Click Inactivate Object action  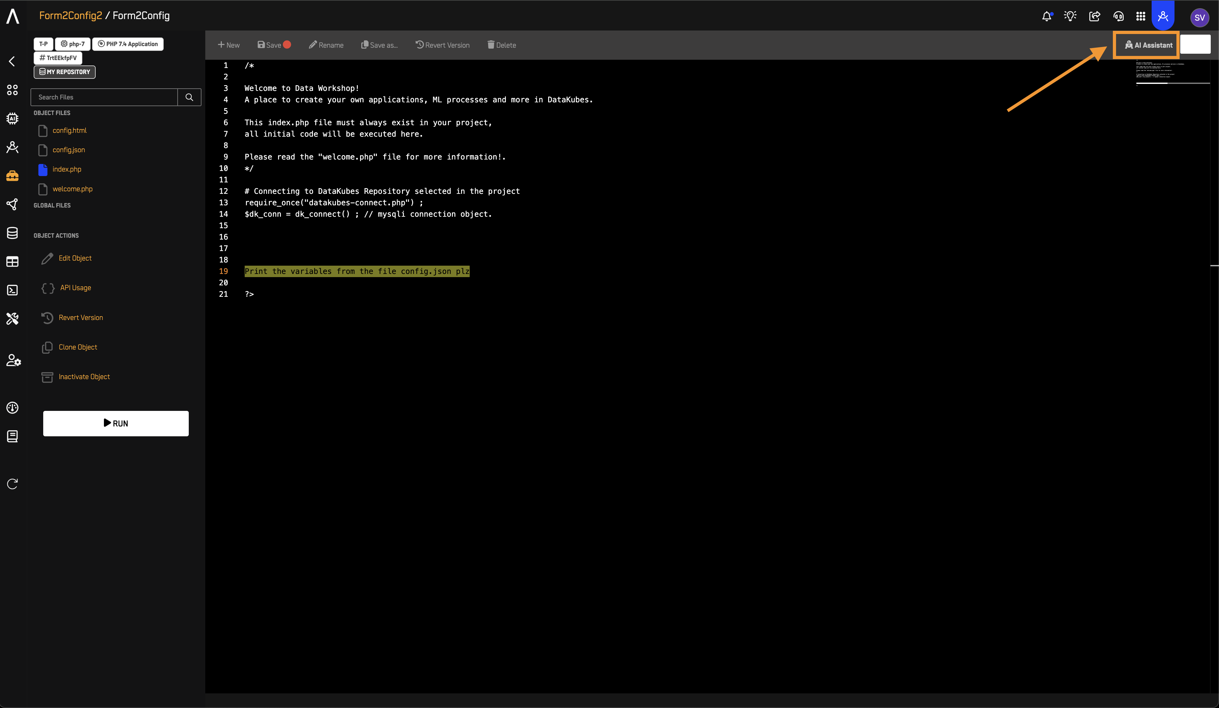click(x=84, y=377)
